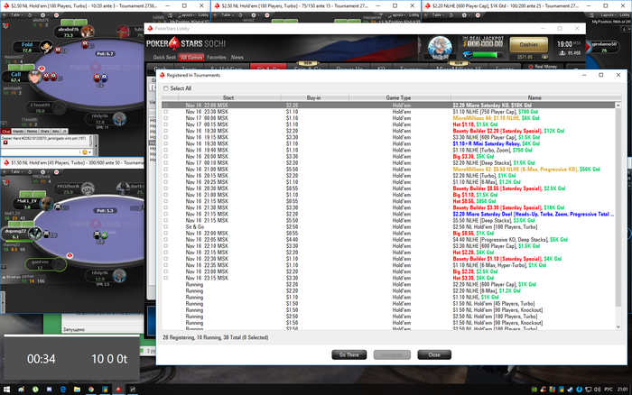Screen dimensions: 632x395
Task: Check the box for the Sit & Go row
Action: click(x=165, y=227)
